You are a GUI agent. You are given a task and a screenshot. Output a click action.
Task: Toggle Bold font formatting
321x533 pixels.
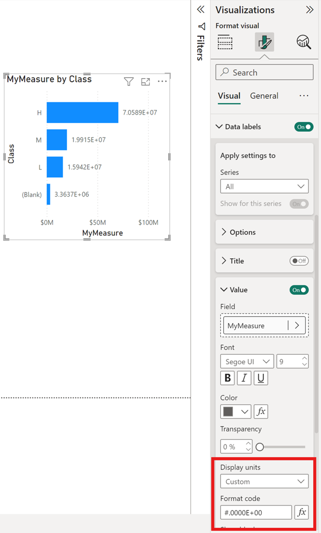coord(227,378)
